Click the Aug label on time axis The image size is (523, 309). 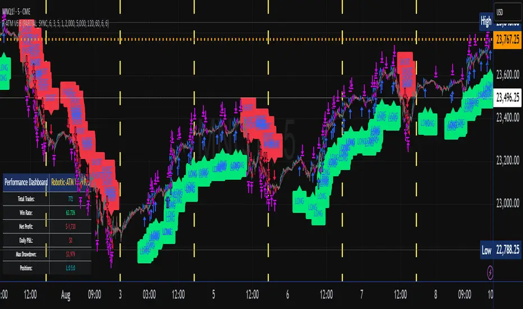66,294
